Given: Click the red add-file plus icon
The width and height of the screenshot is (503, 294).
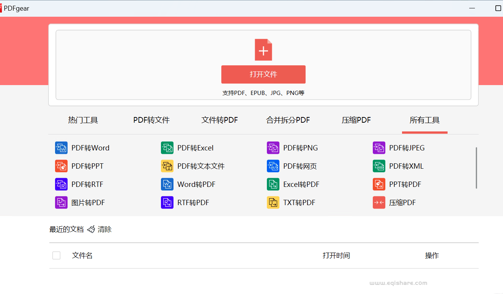Looking at the screenshot, I should (263, 50).
